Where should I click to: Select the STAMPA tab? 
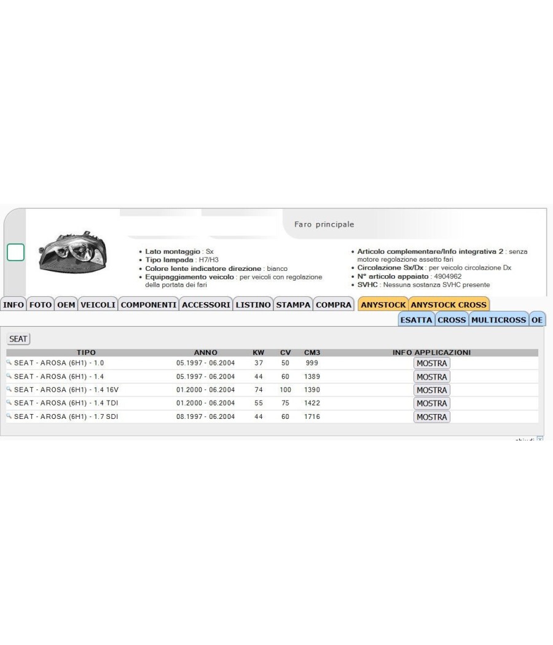[x=293, y=305]
